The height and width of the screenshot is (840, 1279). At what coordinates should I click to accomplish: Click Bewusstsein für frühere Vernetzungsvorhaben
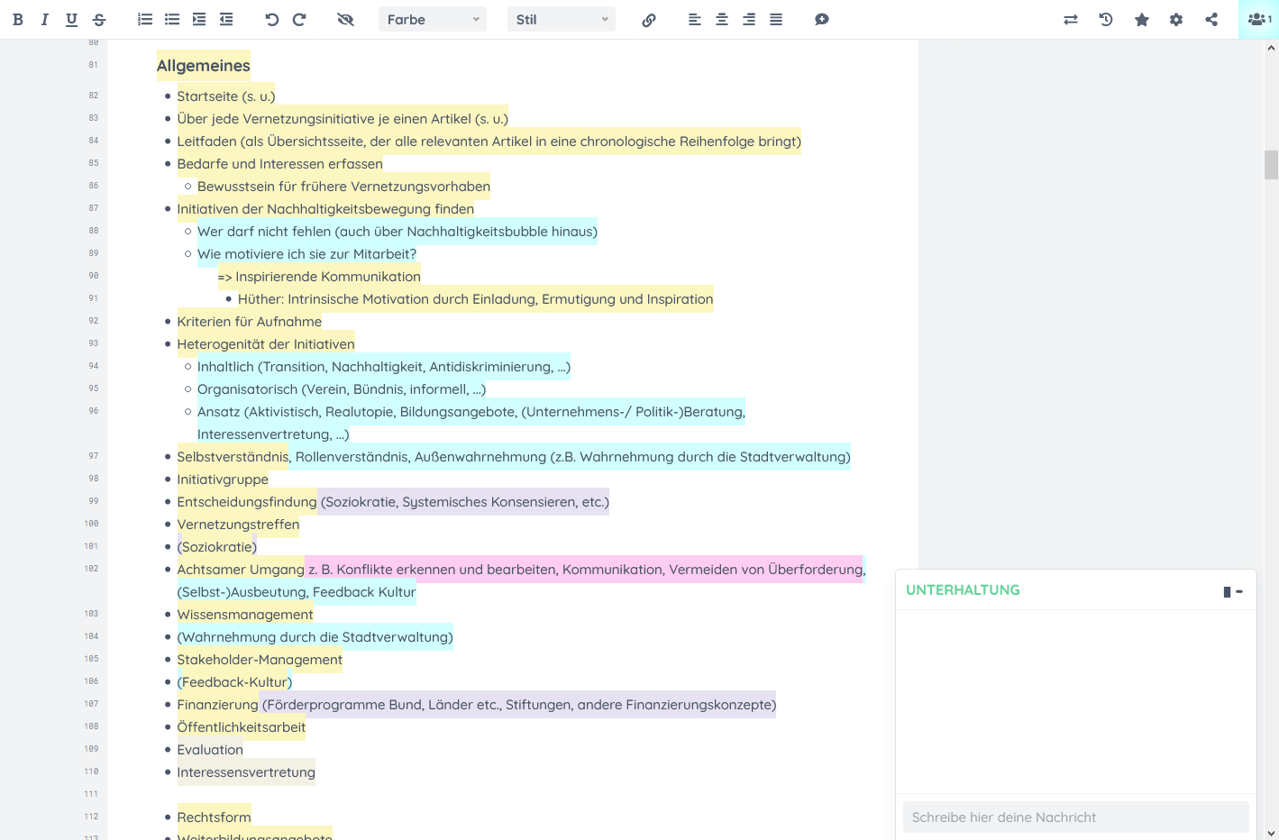(343, 187)
